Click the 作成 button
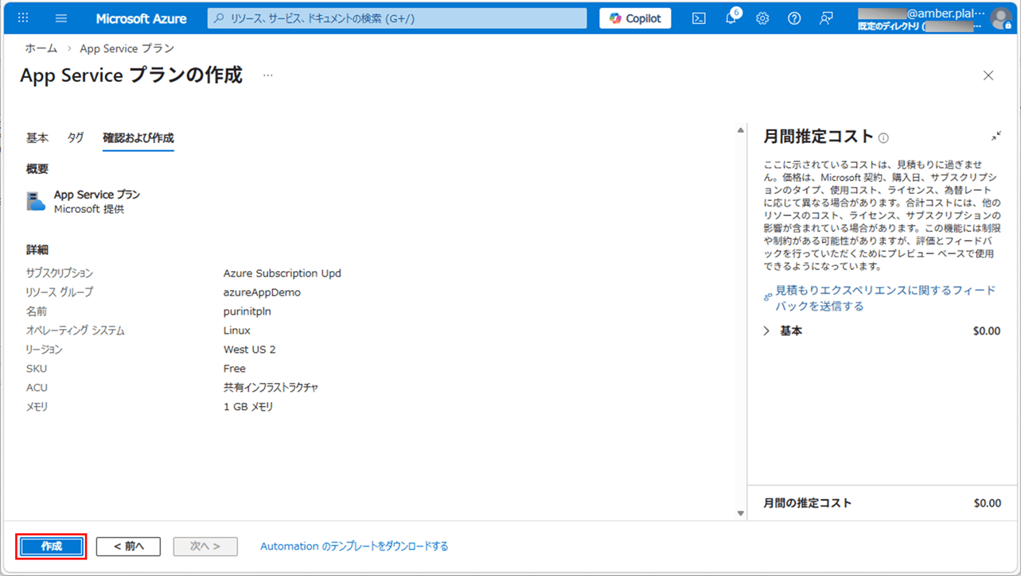This screenshot has width=1021, height=576. coord(52,547)
